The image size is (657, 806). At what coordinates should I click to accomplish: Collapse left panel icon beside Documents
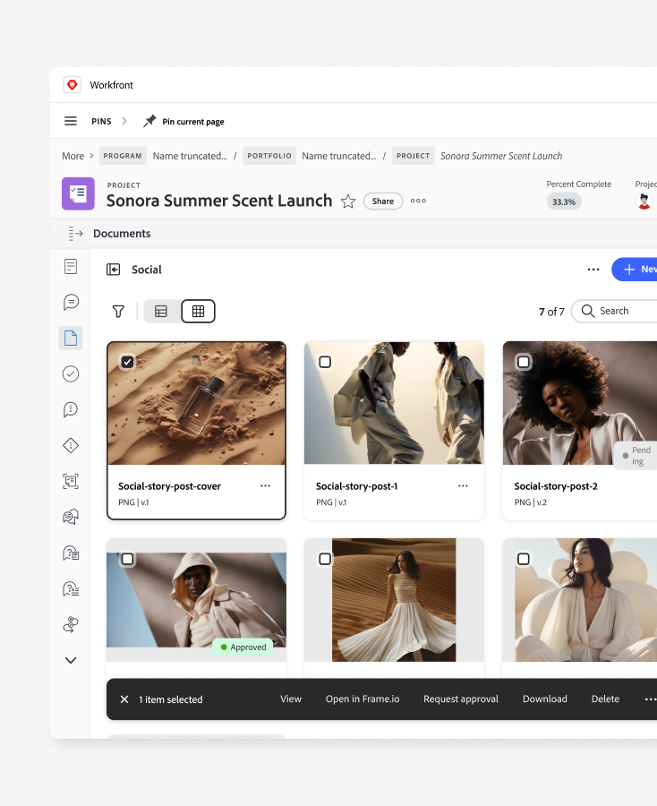coord(75,234)
